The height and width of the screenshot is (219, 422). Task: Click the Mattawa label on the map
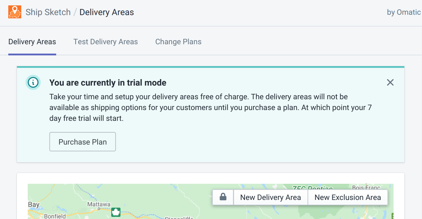pos(99,204)
